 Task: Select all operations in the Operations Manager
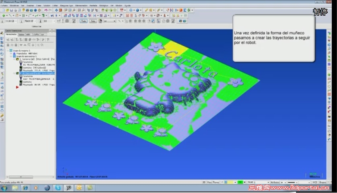coord(8,39)
